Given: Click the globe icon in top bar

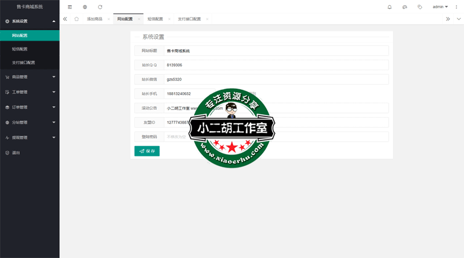Looking at the screenshot, I should point(85,7).
